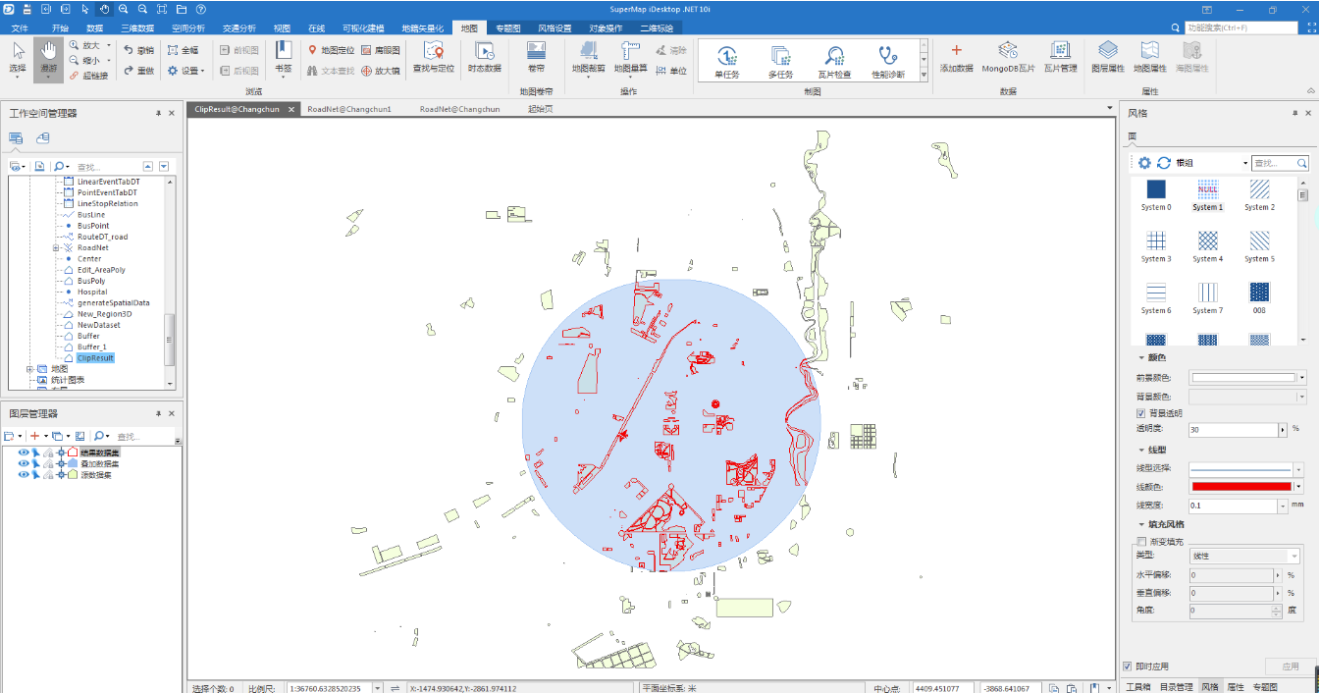Click the 卷帘 swipe tool
The image size is (1320, 693).
(x=536, y=59)
